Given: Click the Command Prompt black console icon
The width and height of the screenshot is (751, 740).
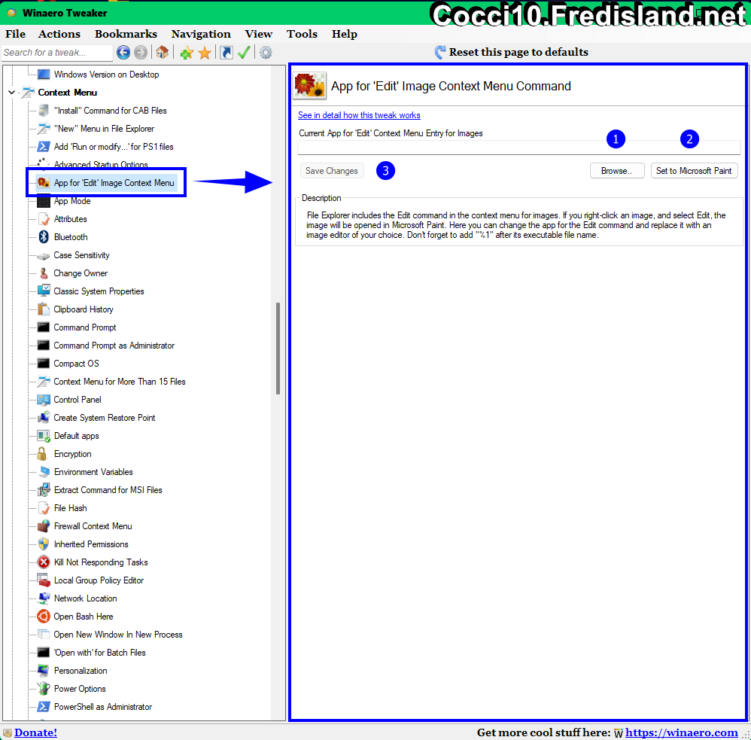Looking at the screenshot, I should (x=44, y=327).
